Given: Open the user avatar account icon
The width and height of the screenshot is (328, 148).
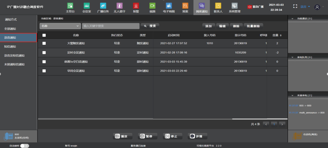Looking at the screenshot, I should [x=317, y=7].
